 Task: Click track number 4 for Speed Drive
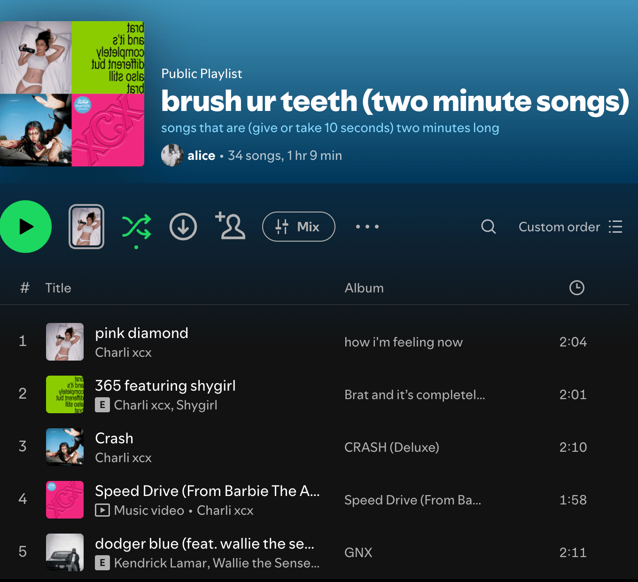tap(23, 499)
